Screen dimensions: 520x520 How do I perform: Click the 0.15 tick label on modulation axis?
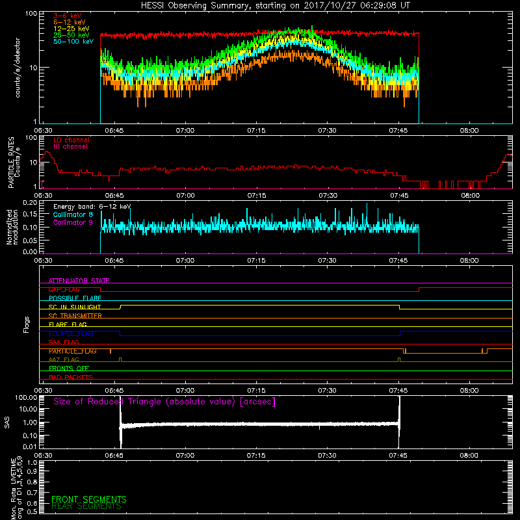pyautogui.click(x=30, y=214)
